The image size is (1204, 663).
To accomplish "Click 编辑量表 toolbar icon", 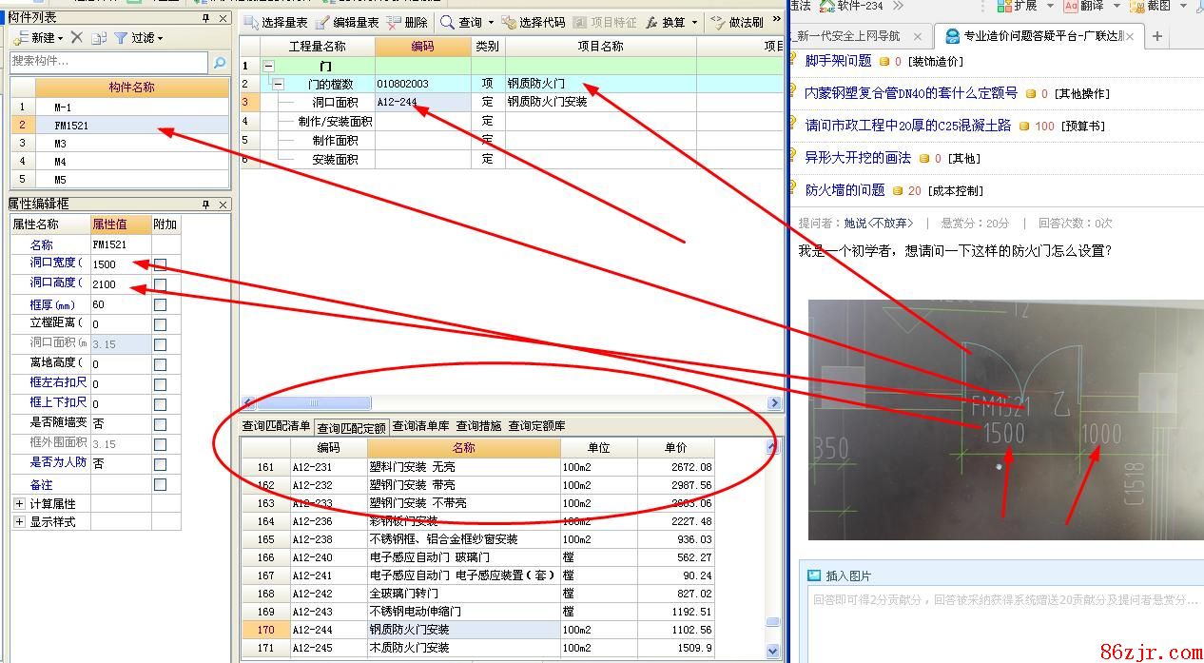I will click(x=323, y=22).
